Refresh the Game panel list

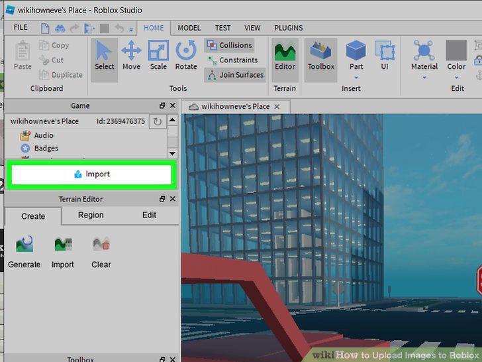(x=158, y=121)
